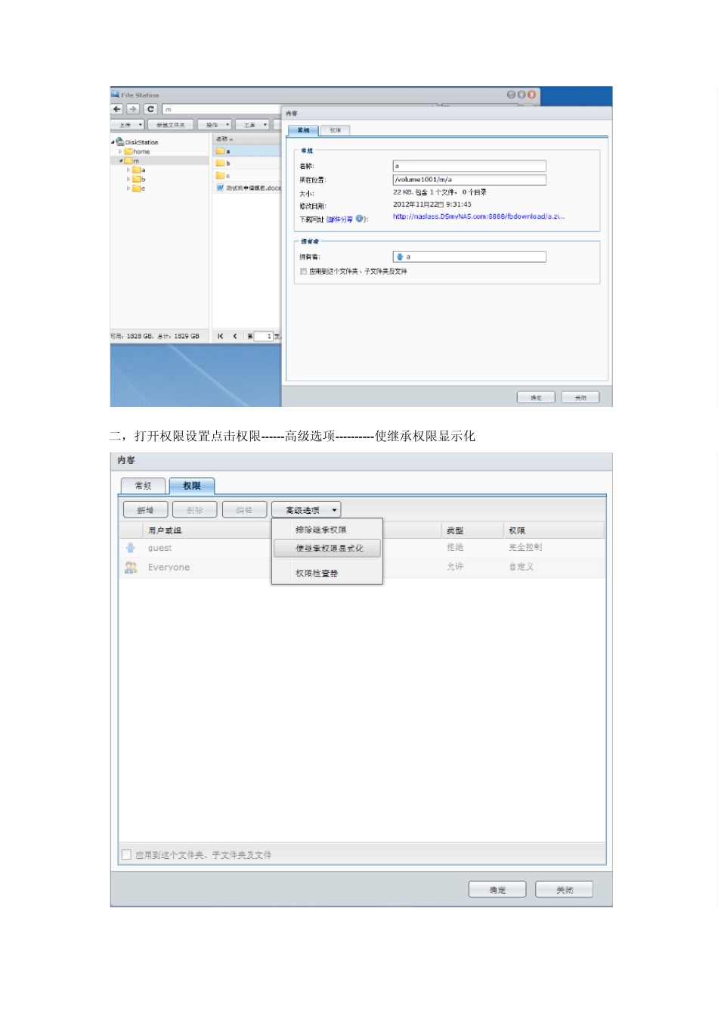
Task: Click 确定 in the small properties dialog
Action: click(536, 397)
